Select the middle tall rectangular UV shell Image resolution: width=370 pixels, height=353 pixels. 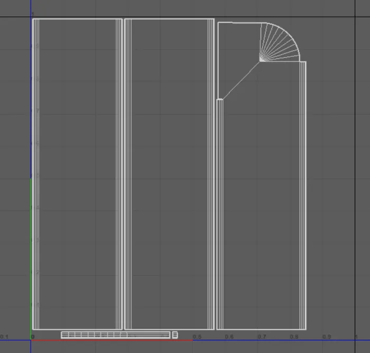(x=169, y=174)
